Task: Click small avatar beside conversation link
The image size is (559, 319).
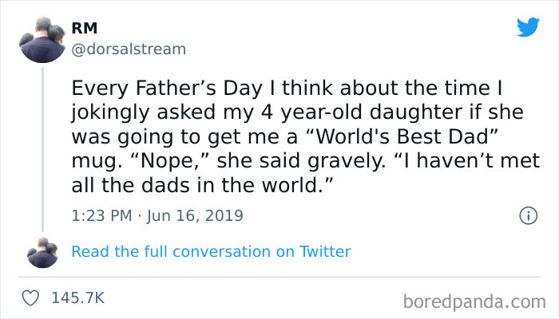Action: pos(41,252)
